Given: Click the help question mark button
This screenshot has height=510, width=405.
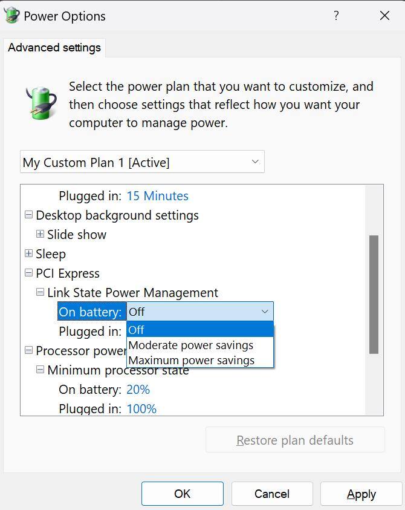Looking at the screenshot, I should pos(337,16).
